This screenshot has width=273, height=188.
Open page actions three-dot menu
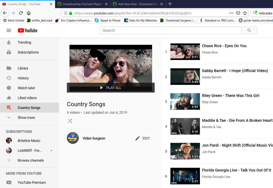[x=231, y=13]
